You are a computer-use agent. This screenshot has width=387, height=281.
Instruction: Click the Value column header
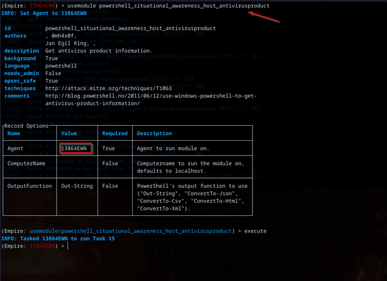[68, 133]
